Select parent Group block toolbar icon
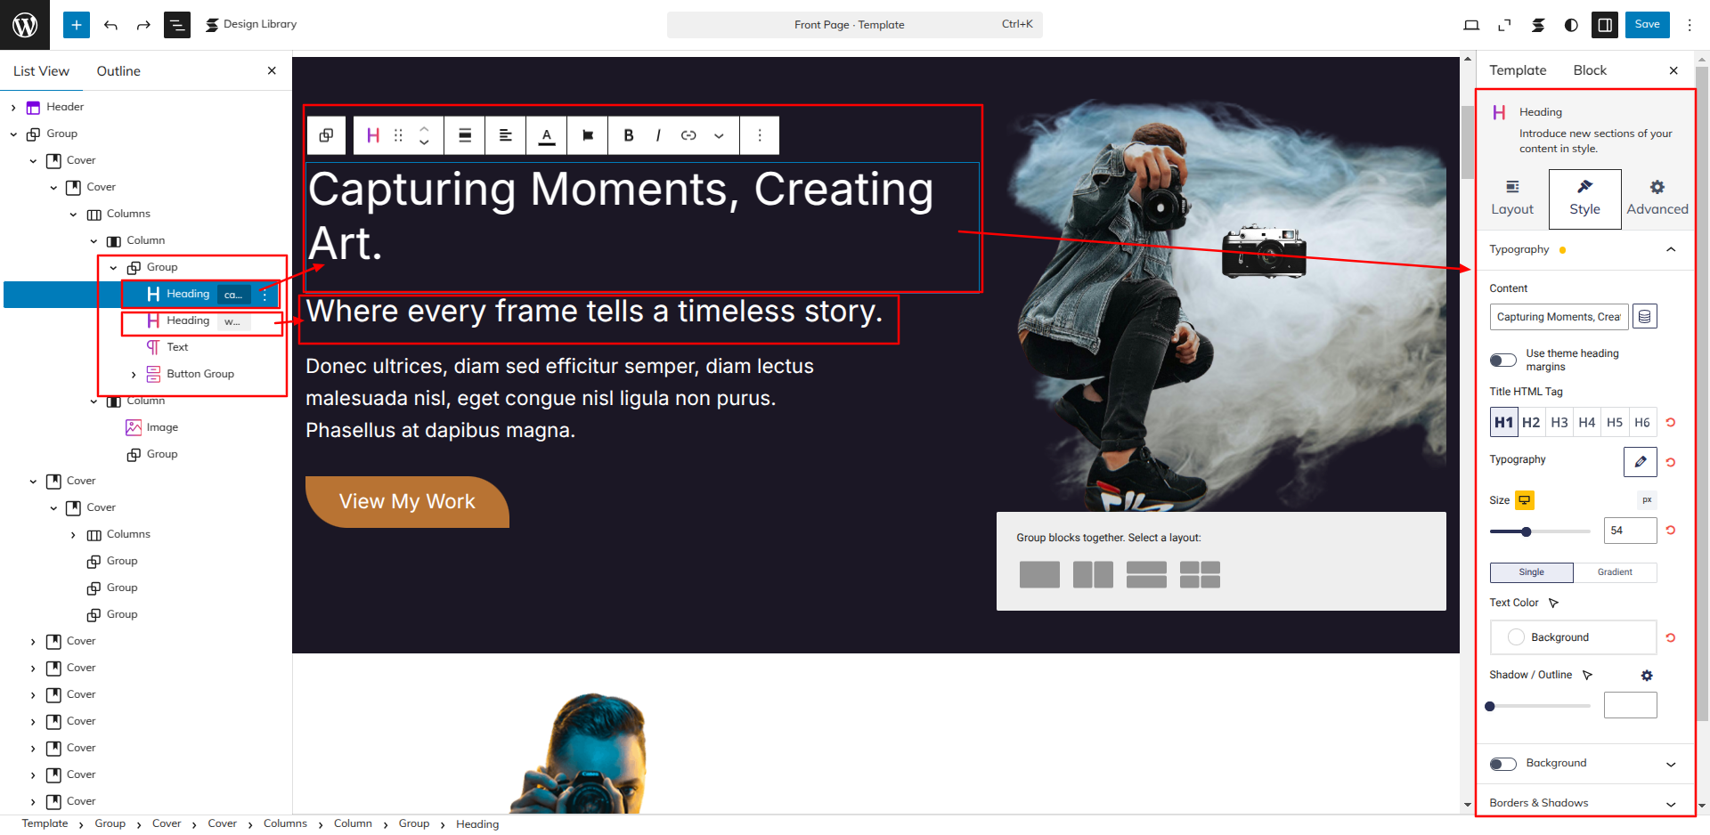Image resolution: width=1710 pixels, height=835 pixels. coord(327,135)
